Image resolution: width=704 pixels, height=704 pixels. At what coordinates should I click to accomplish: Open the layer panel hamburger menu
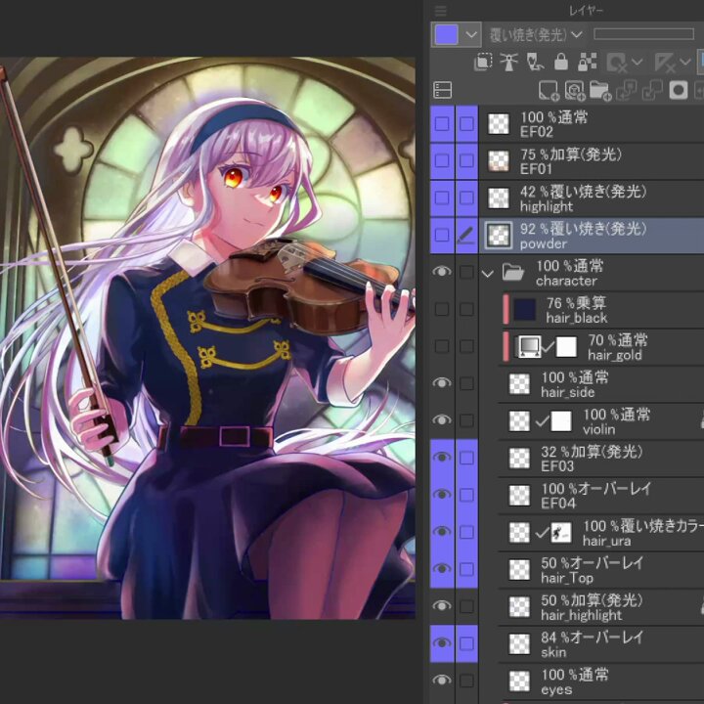[441, 11]
